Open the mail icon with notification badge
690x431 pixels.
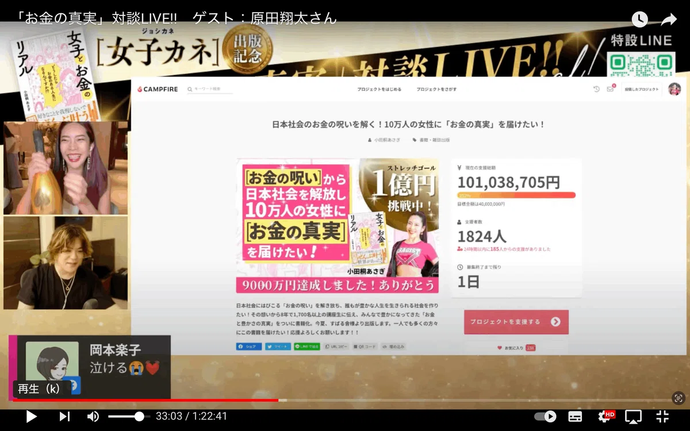[611, 88]
